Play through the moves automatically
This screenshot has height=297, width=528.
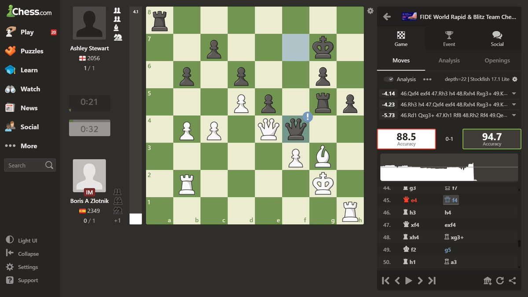409,281
